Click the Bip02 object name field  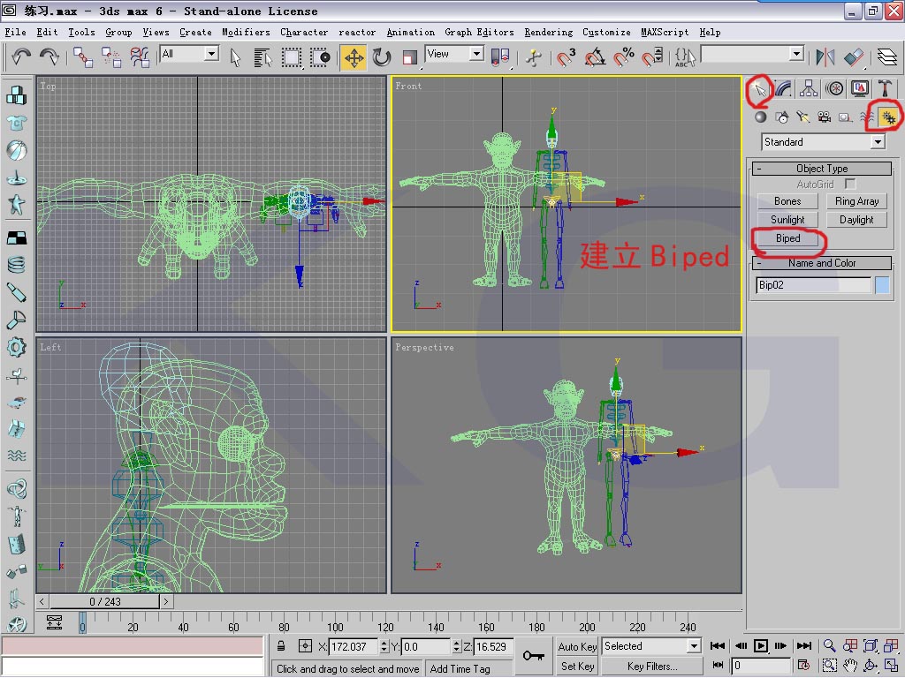813,285
